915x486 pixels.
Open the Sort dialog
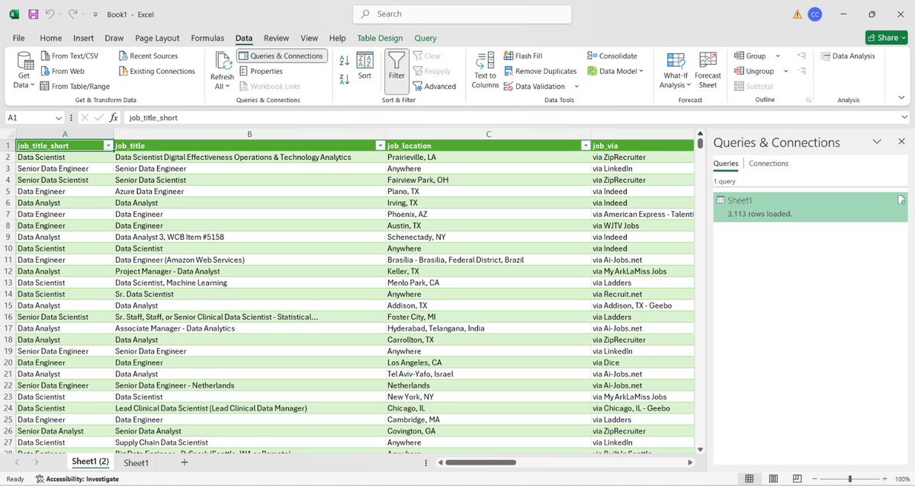[364, 66]
